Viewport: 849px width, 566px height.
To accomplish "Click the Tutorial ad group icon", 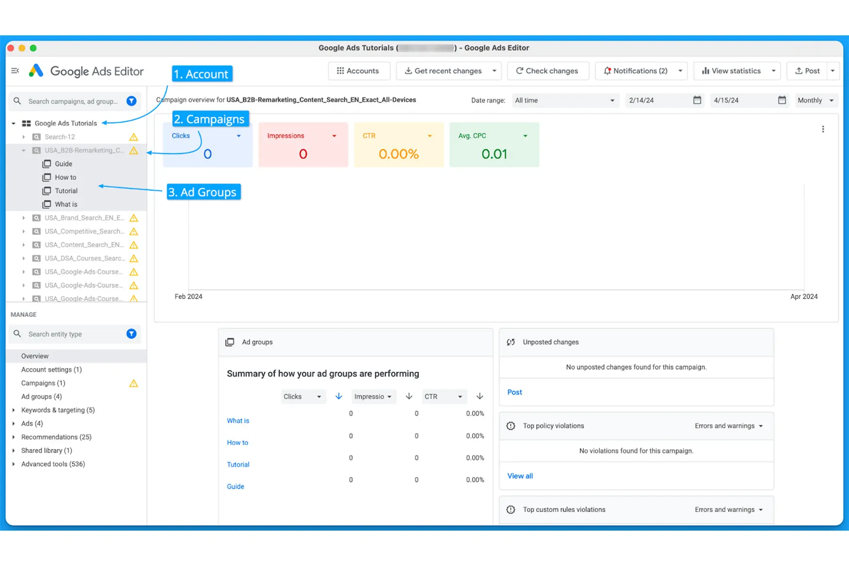I will pyautogui.click(x=47, y=191).
